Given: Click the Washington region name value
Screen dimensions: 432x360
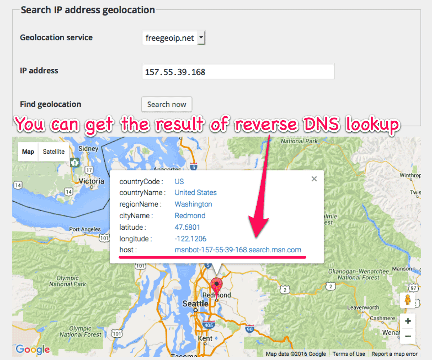Looking at the screenshot, I should (x=193, y=204).
